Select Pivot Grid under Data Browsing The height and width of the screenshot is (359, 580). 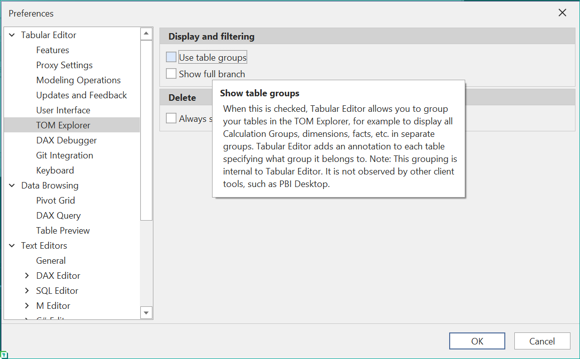coord(55,200)
